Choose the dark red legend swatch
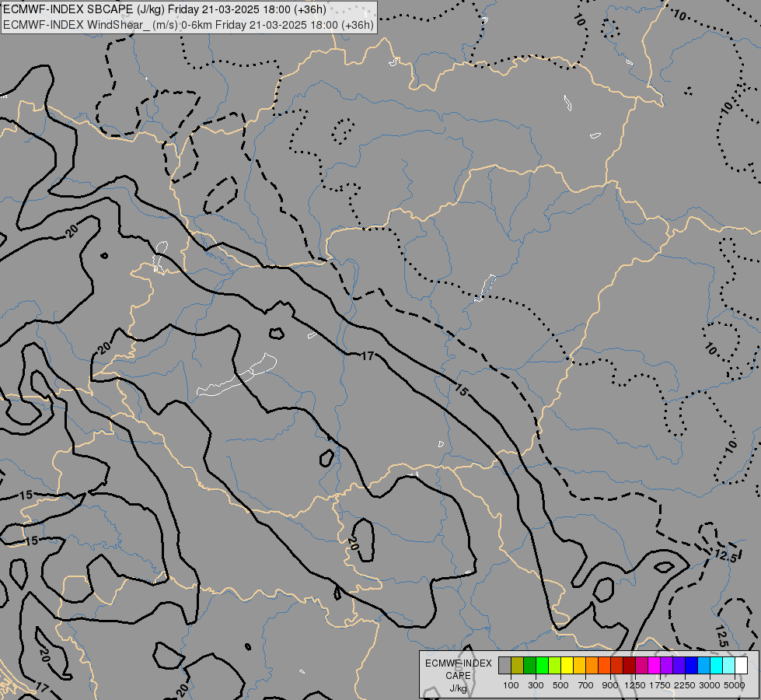The image size is (761, 700). [630, 666]
